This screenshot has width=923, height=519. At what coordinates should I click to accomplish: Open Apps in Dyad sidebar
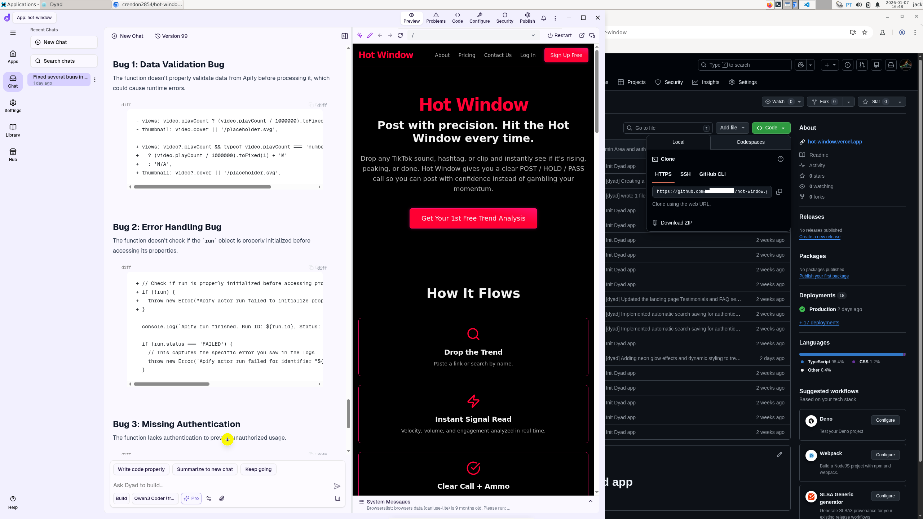[x=13, y=57]
